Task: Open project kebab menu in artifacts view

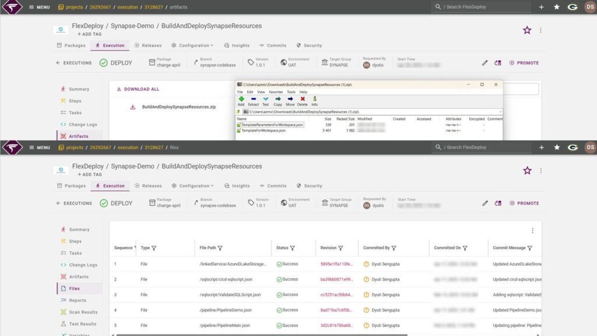Action: click(540, 30)
